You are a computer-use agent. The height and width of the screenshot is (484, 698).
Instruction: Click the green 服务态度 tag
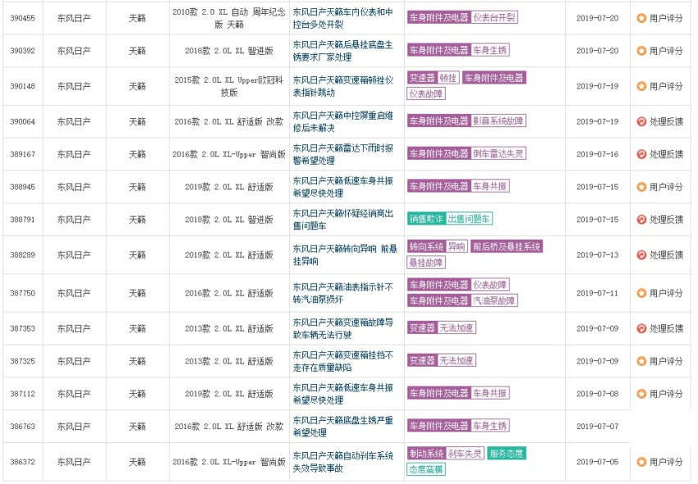point(506,454)
